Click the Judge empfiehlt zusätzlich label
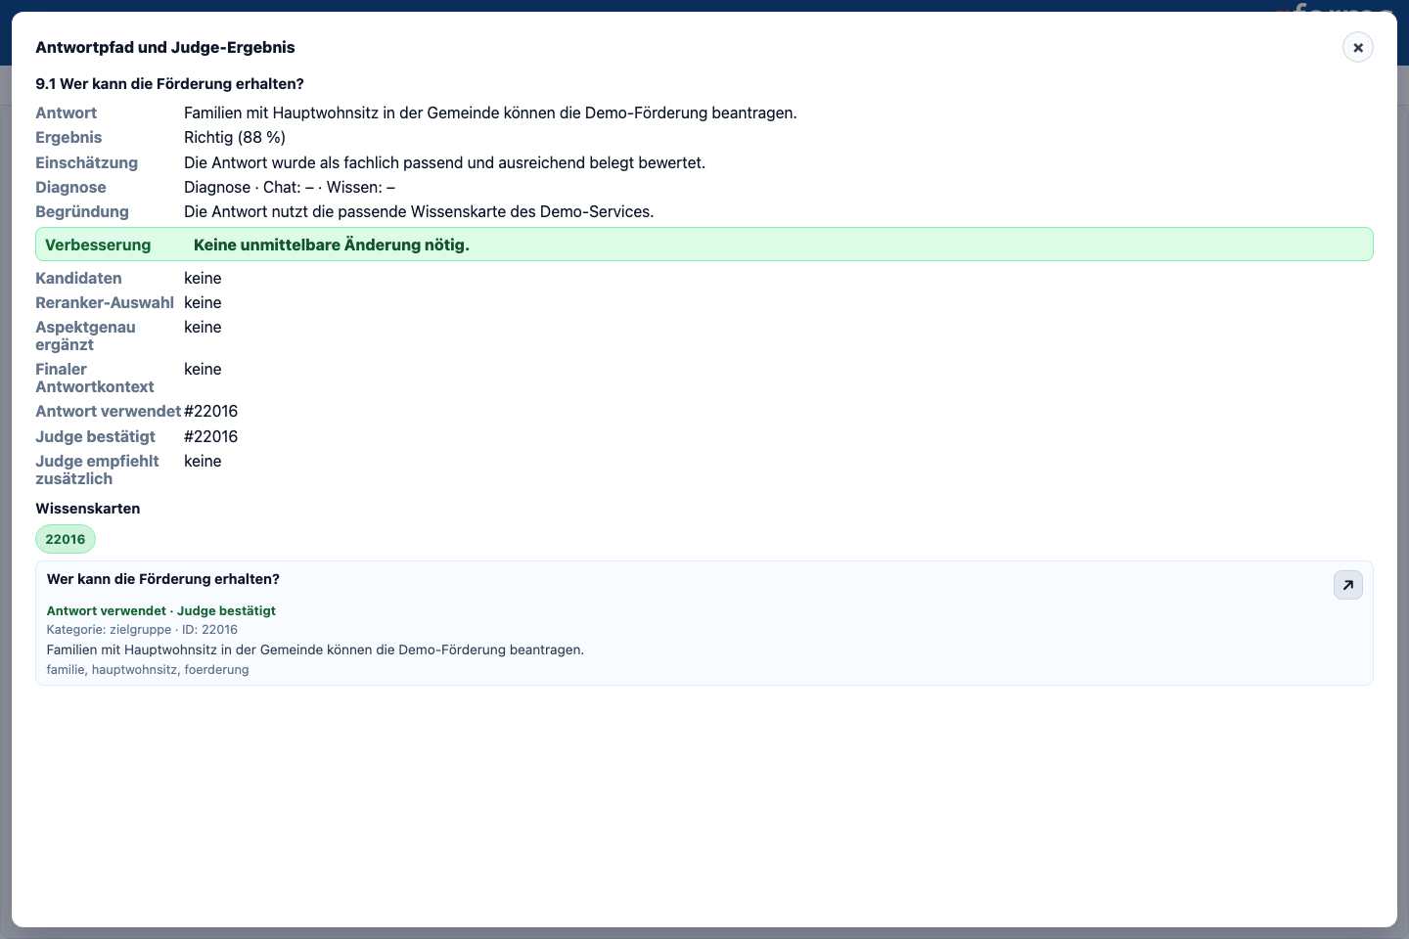The image size is (1409, 939). click(97, 469)
